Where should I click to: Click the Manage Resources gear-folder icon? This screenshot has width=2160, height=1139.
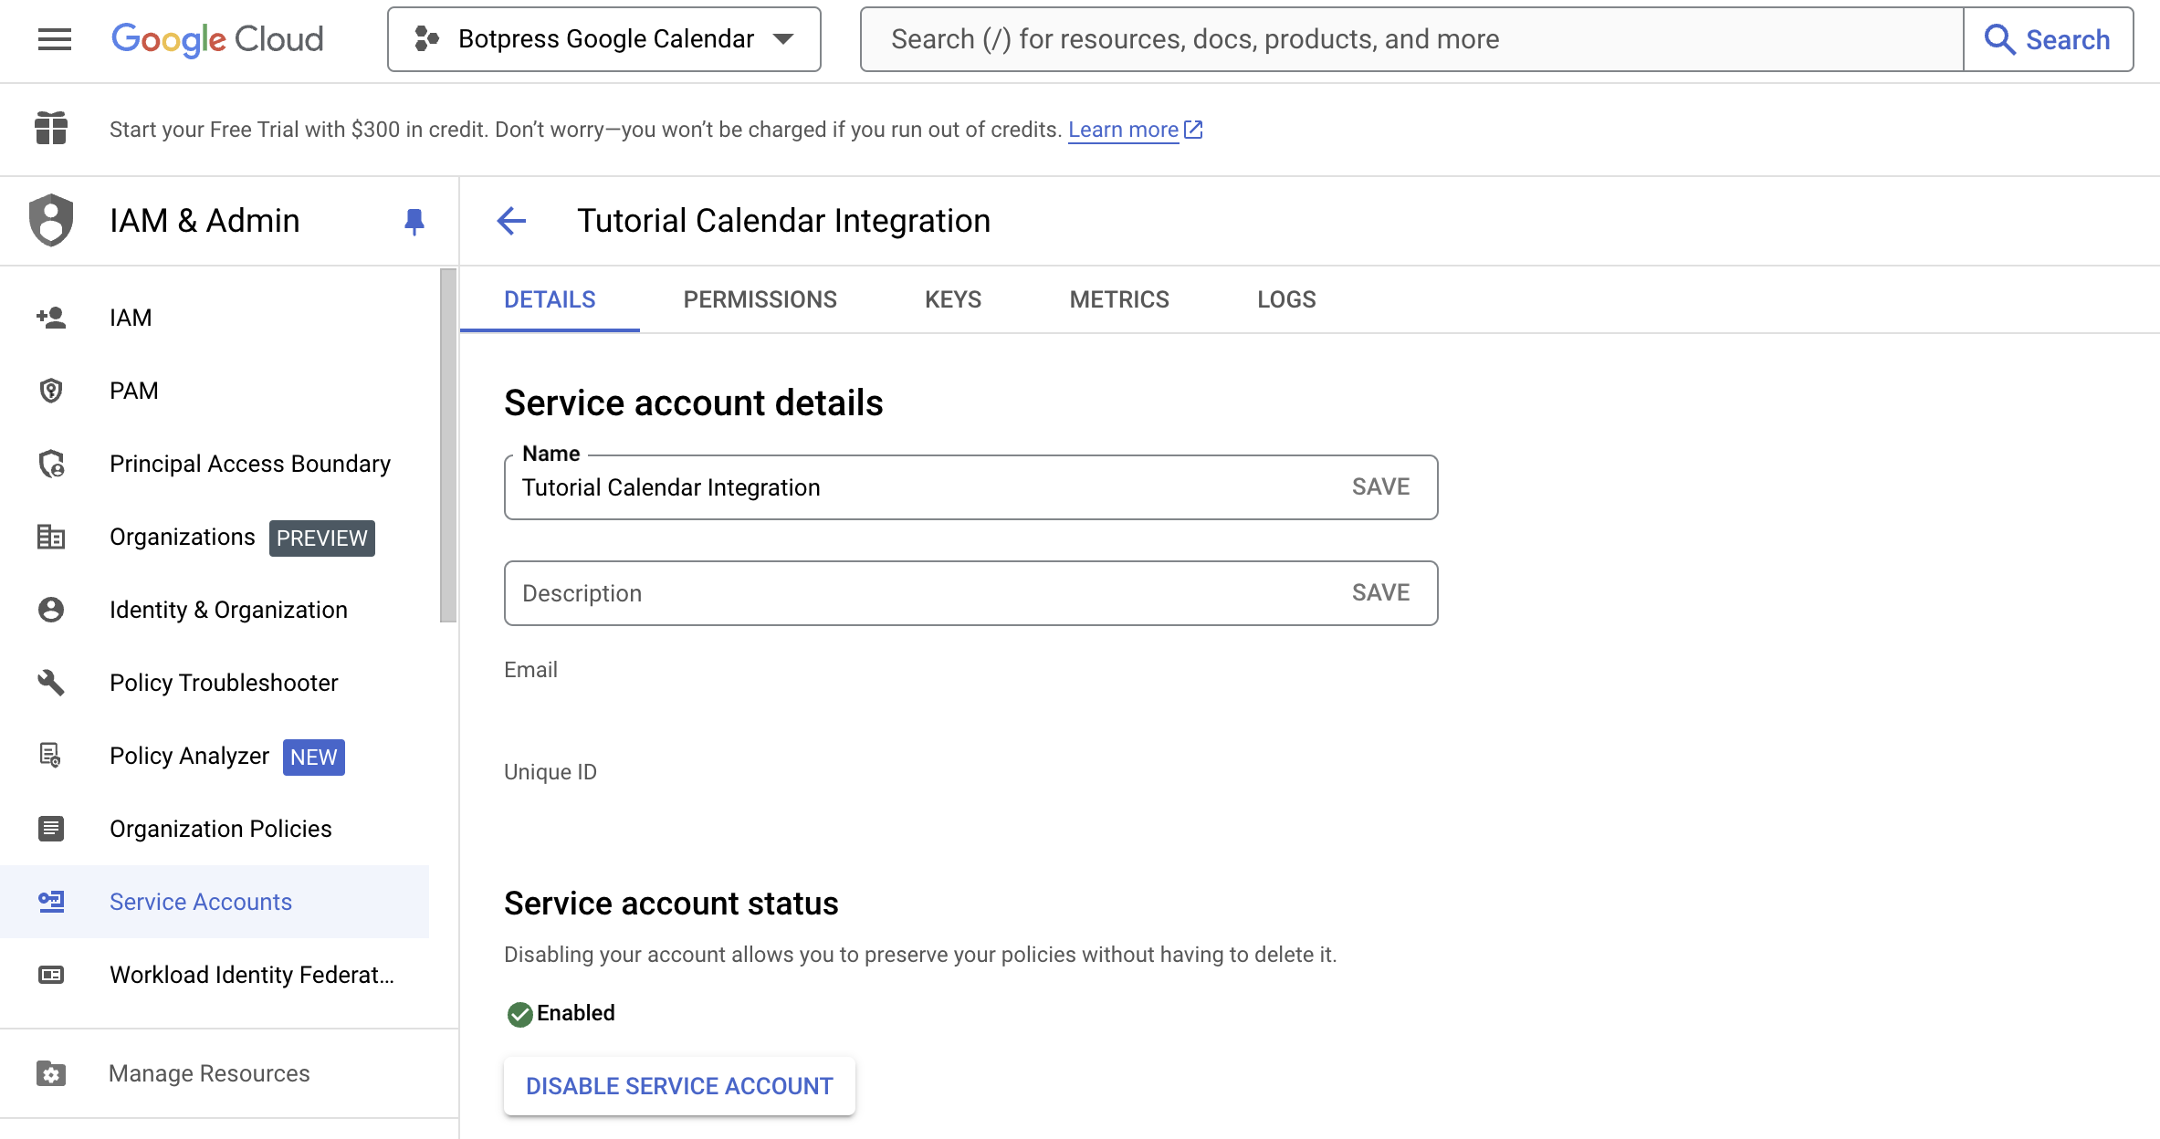point(51,1073)
